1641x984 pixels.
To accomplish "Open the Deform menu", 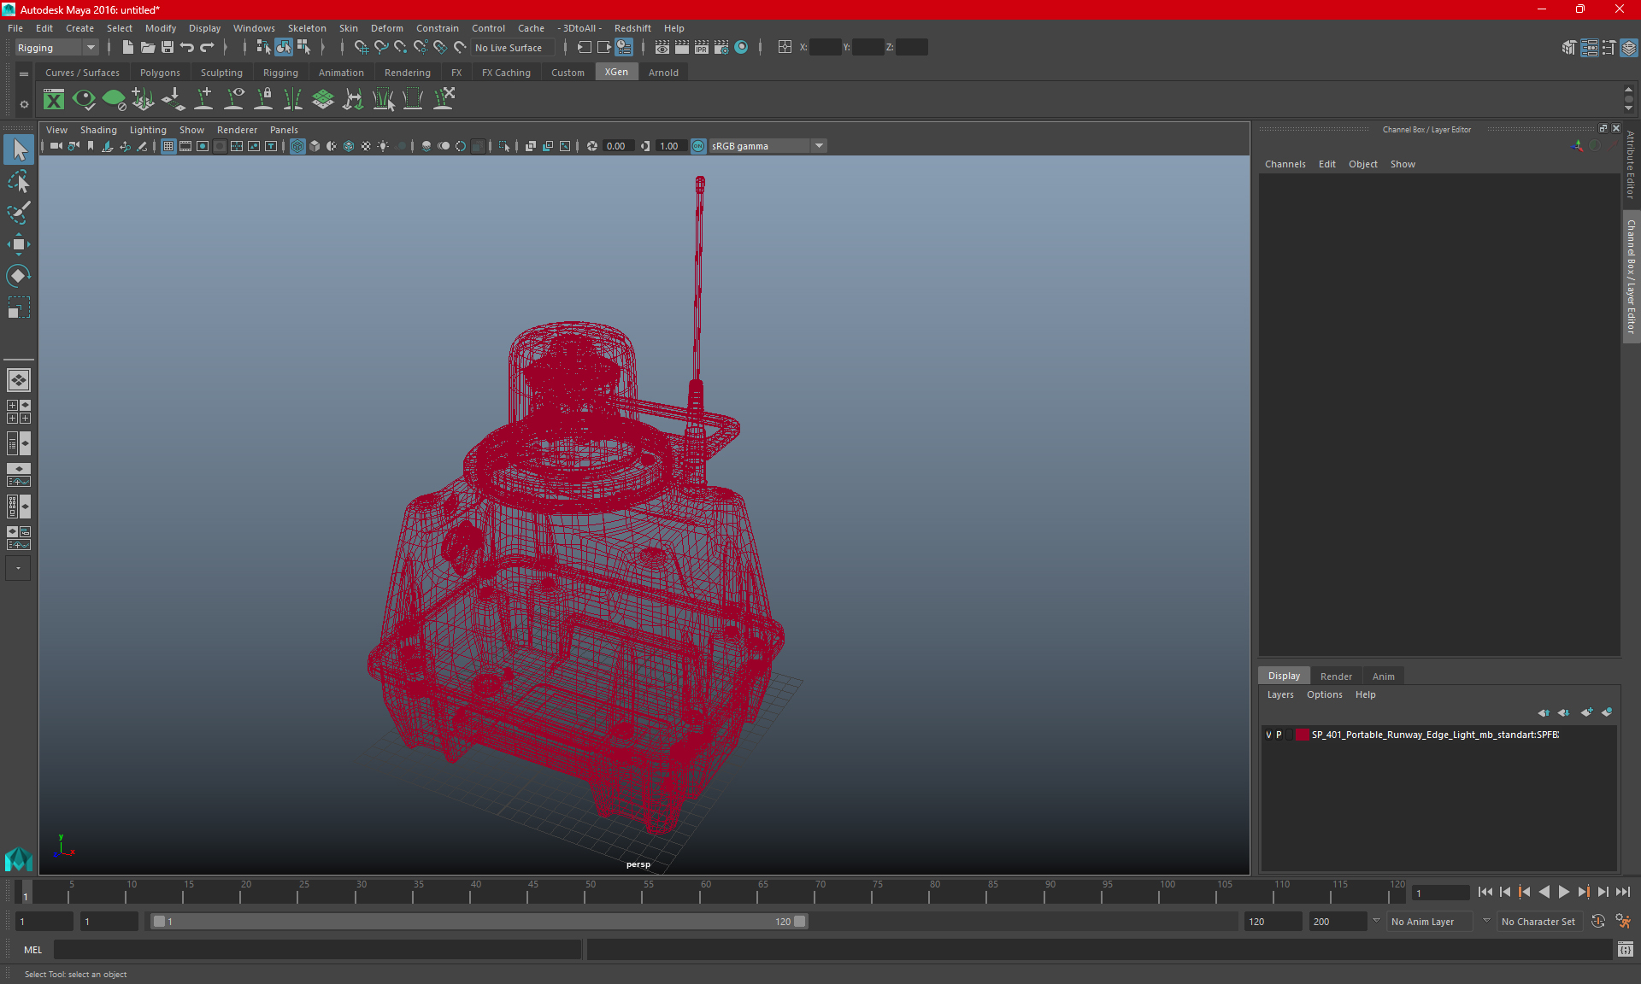I will tap(386, 28).
